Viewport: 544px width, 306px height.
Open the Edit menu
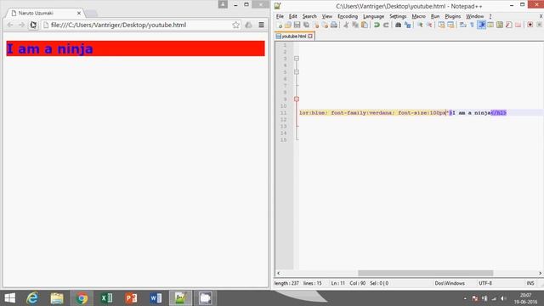(293, 16)
